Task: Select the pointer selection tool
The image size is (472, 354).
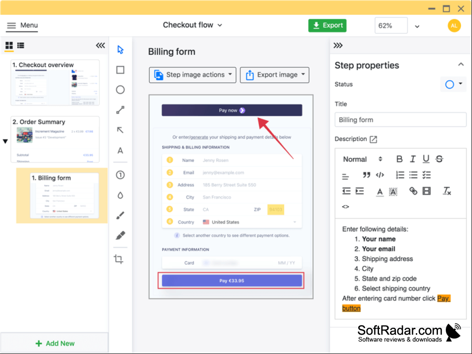Action: [x=120, y=50]
